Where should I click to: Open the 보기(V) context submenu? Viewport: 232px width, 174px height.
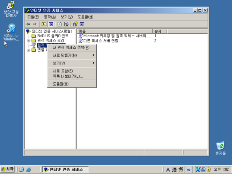(x=72, y=63)
